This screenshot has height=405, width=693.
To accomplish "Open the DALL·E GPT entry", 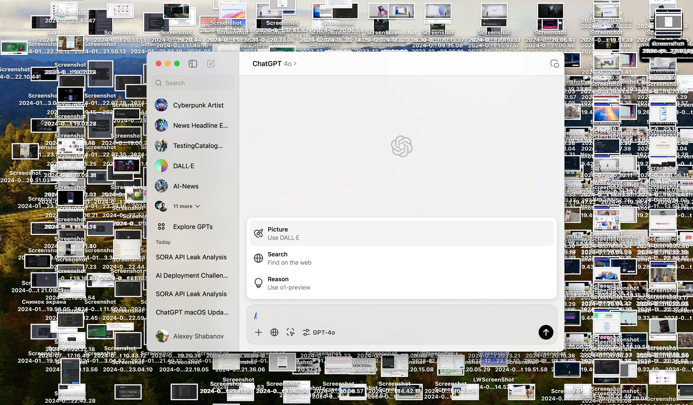I will click(193, 166).
